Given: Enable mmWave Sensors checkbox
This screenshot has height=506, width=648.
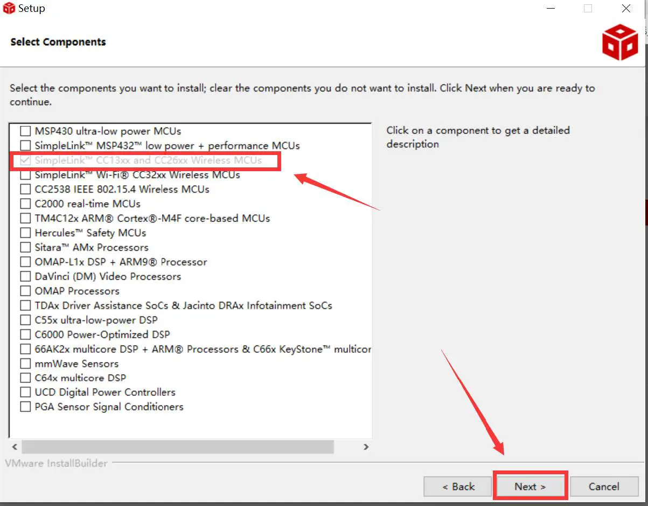Looking at the screenshot, I should 25,363.
